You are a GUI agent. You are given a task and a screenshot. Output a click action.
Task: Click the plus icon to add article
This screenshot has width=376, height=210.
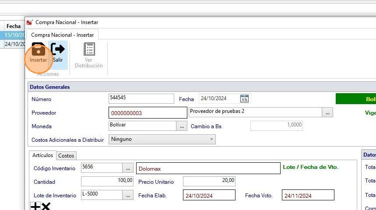35,206
